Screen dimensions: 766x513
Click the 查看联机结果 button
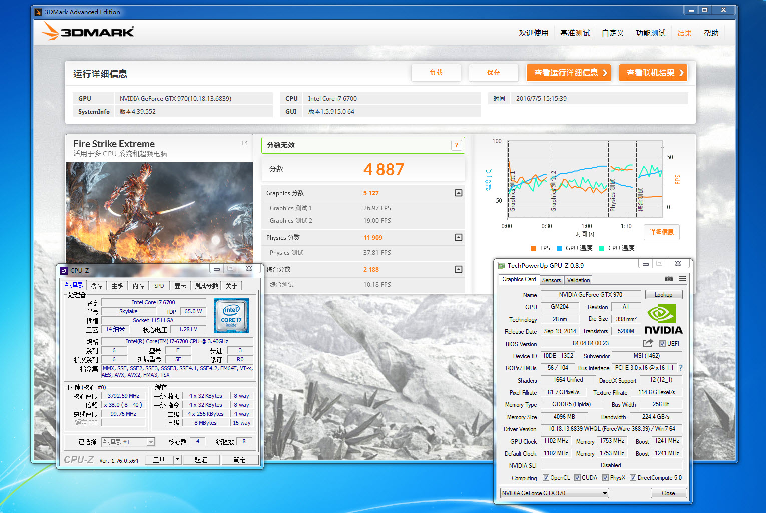[x=653, y=73]
